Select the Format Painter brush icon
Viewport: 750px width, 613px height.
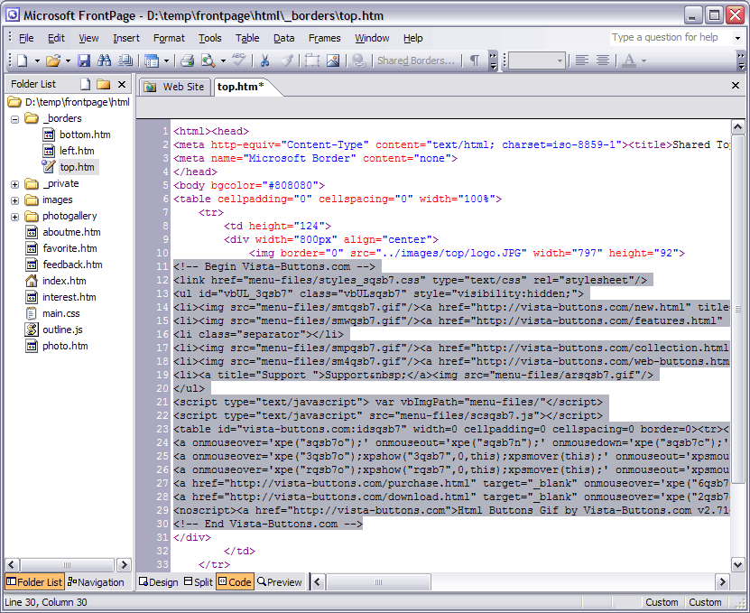[286, 60]
